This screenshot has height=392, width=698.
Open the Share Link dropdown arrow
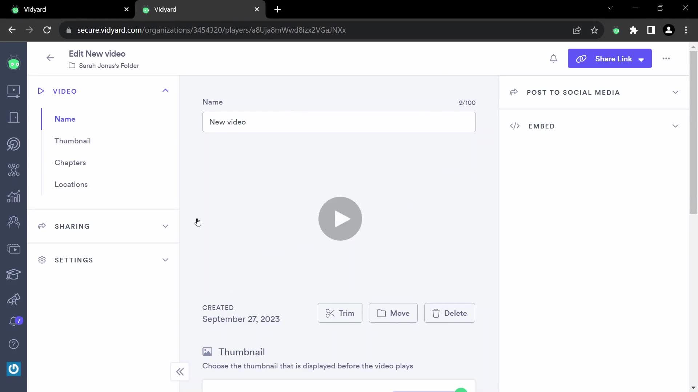(641, 60)
